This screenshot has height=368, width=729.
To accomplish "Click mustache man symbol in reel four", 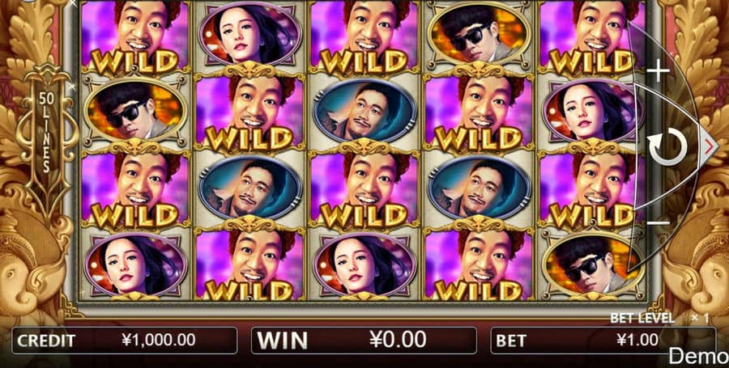I will click(x=480, y=188).
